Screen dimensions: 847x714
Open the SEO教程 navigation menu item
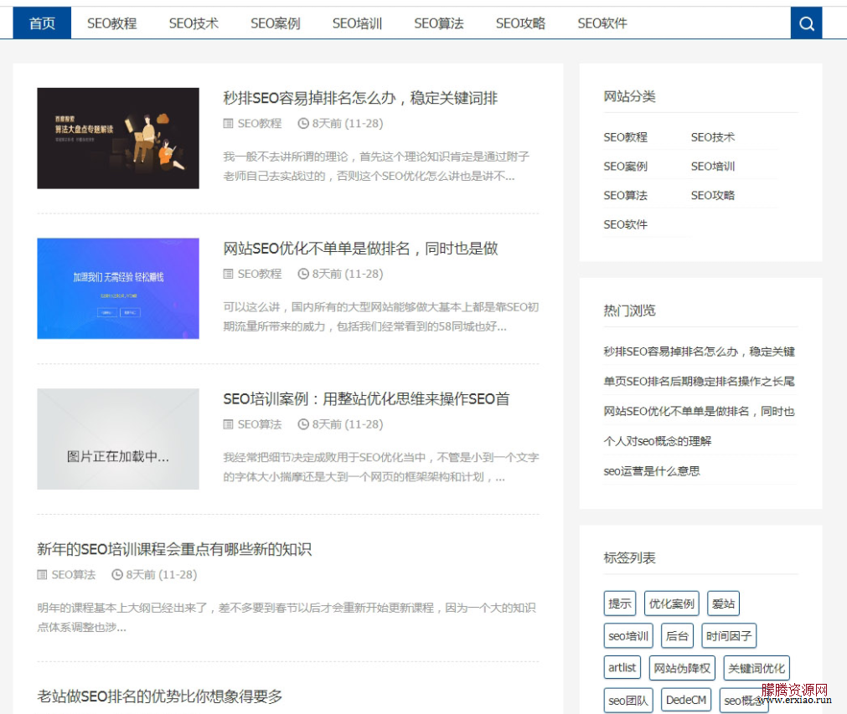111,23
